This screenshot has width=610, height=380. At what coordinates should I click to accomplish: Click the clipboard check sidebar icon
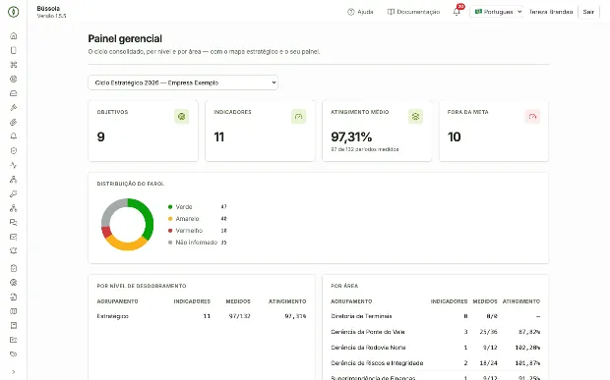[x=13, y=268]
